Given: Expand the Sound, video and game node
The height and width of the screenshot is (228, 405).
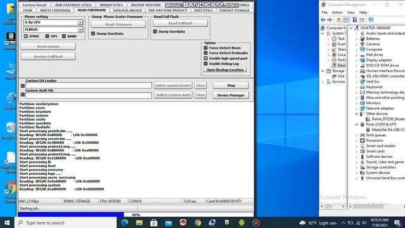Looking at the screenshot, I should [357, 162].
